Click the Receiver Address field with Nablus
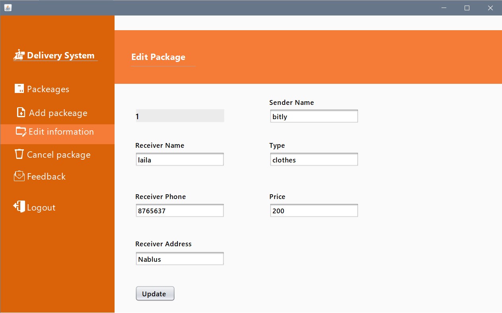 click(179, 259)
